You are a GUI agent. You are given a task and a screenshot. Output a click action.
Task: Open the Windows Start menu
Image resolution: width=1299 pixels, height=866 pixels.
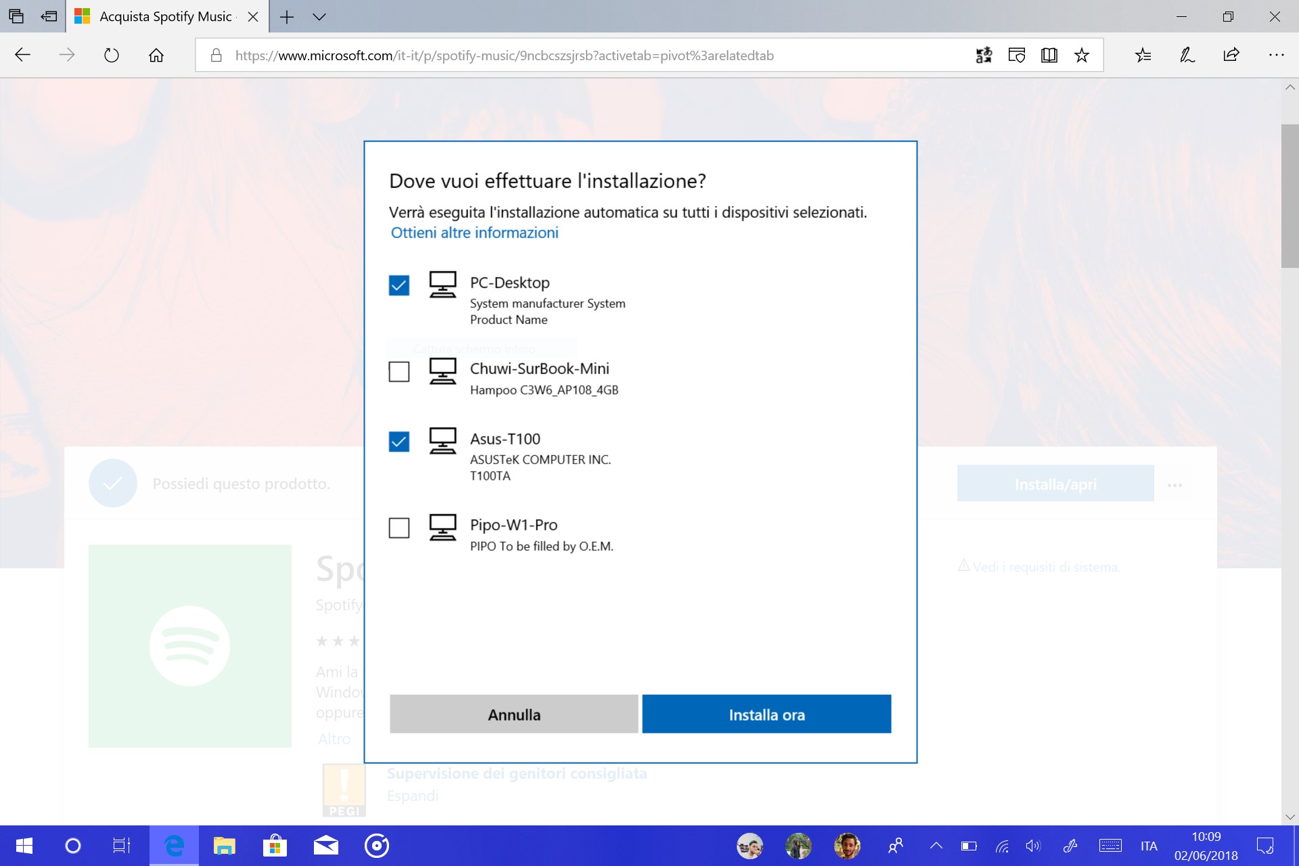pos(24,846)
